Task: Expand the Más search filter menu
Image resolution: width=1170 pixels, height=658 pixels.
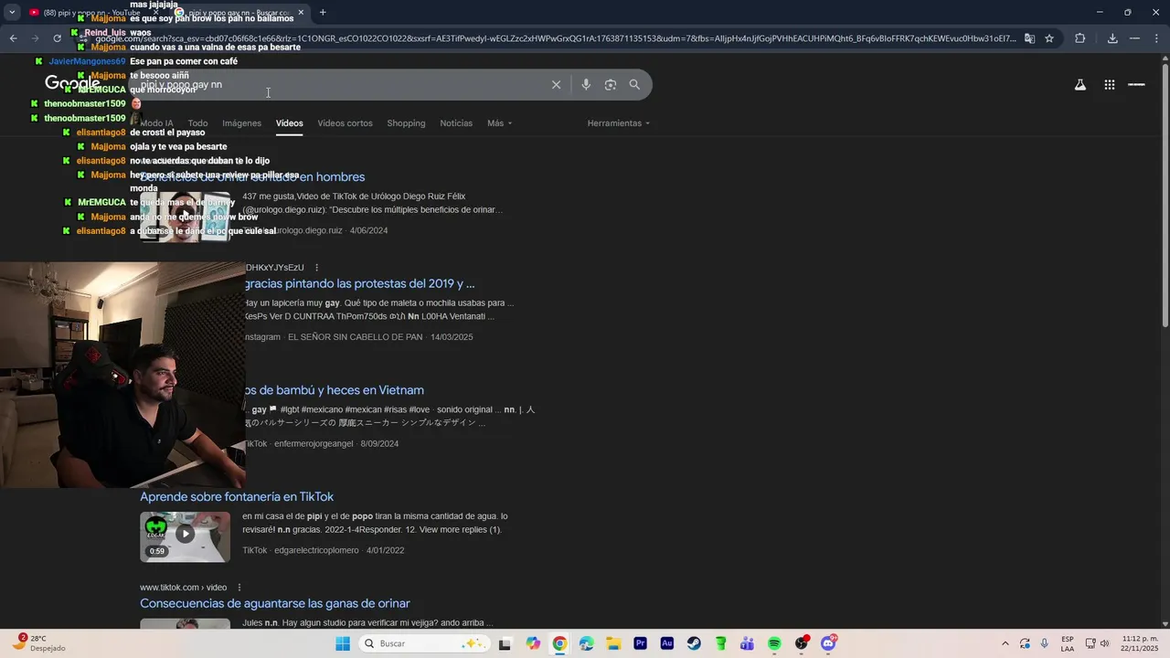Action: [500, 123]
